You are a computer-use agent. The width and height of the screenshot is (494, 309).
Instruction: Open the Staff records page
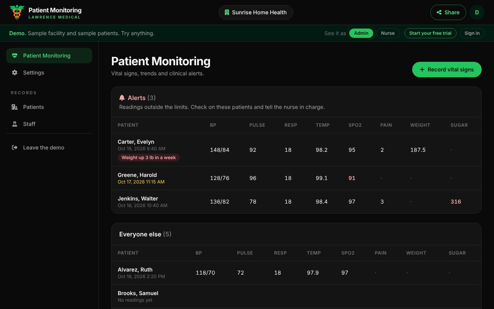[x=49, y=124]
